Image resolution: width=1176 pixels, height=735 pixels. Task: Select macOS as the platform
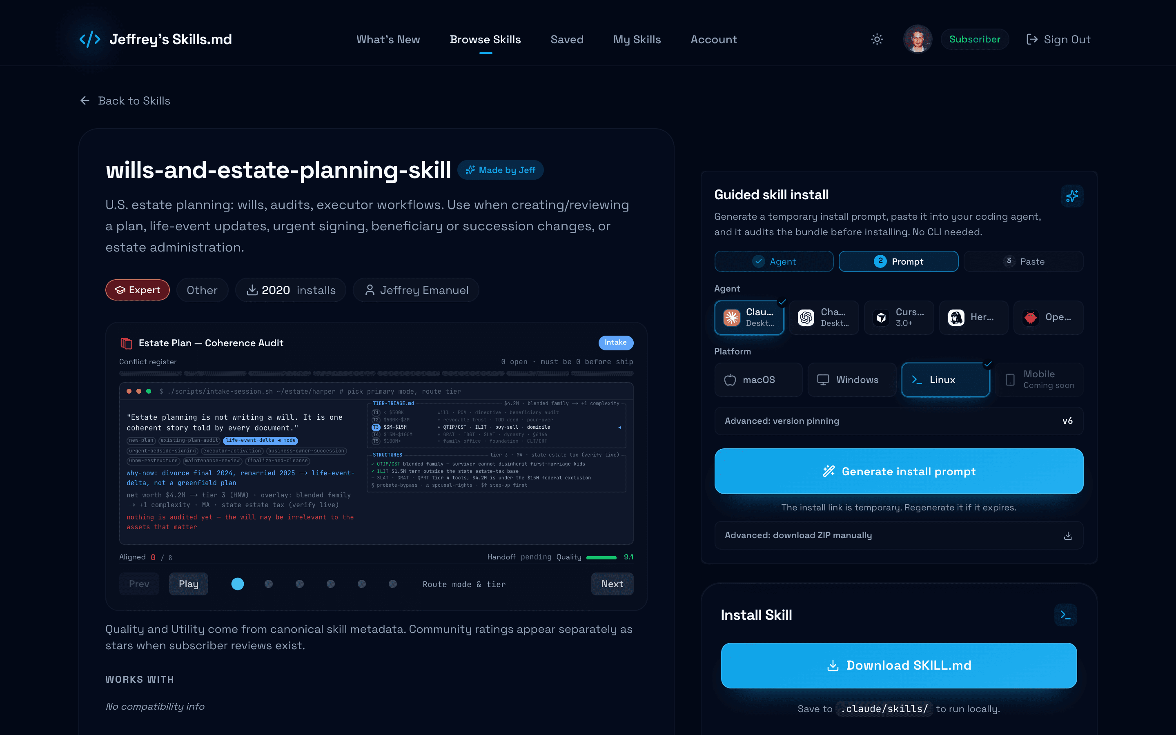[758, 380]
